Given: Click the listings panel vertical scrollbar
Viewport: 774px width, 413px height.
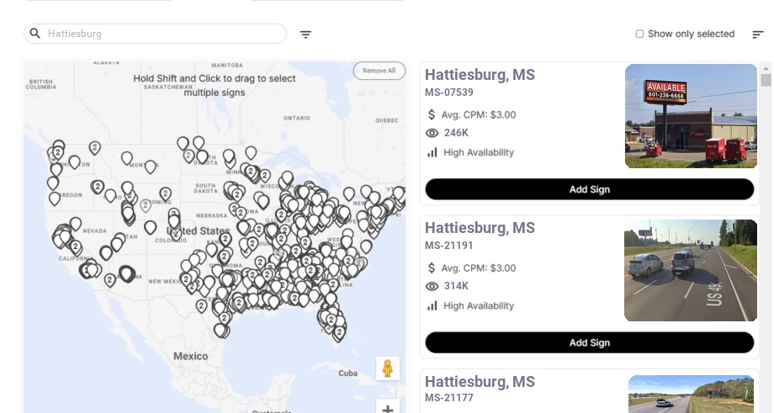Looking at the screenshot, I should point(766,236).
